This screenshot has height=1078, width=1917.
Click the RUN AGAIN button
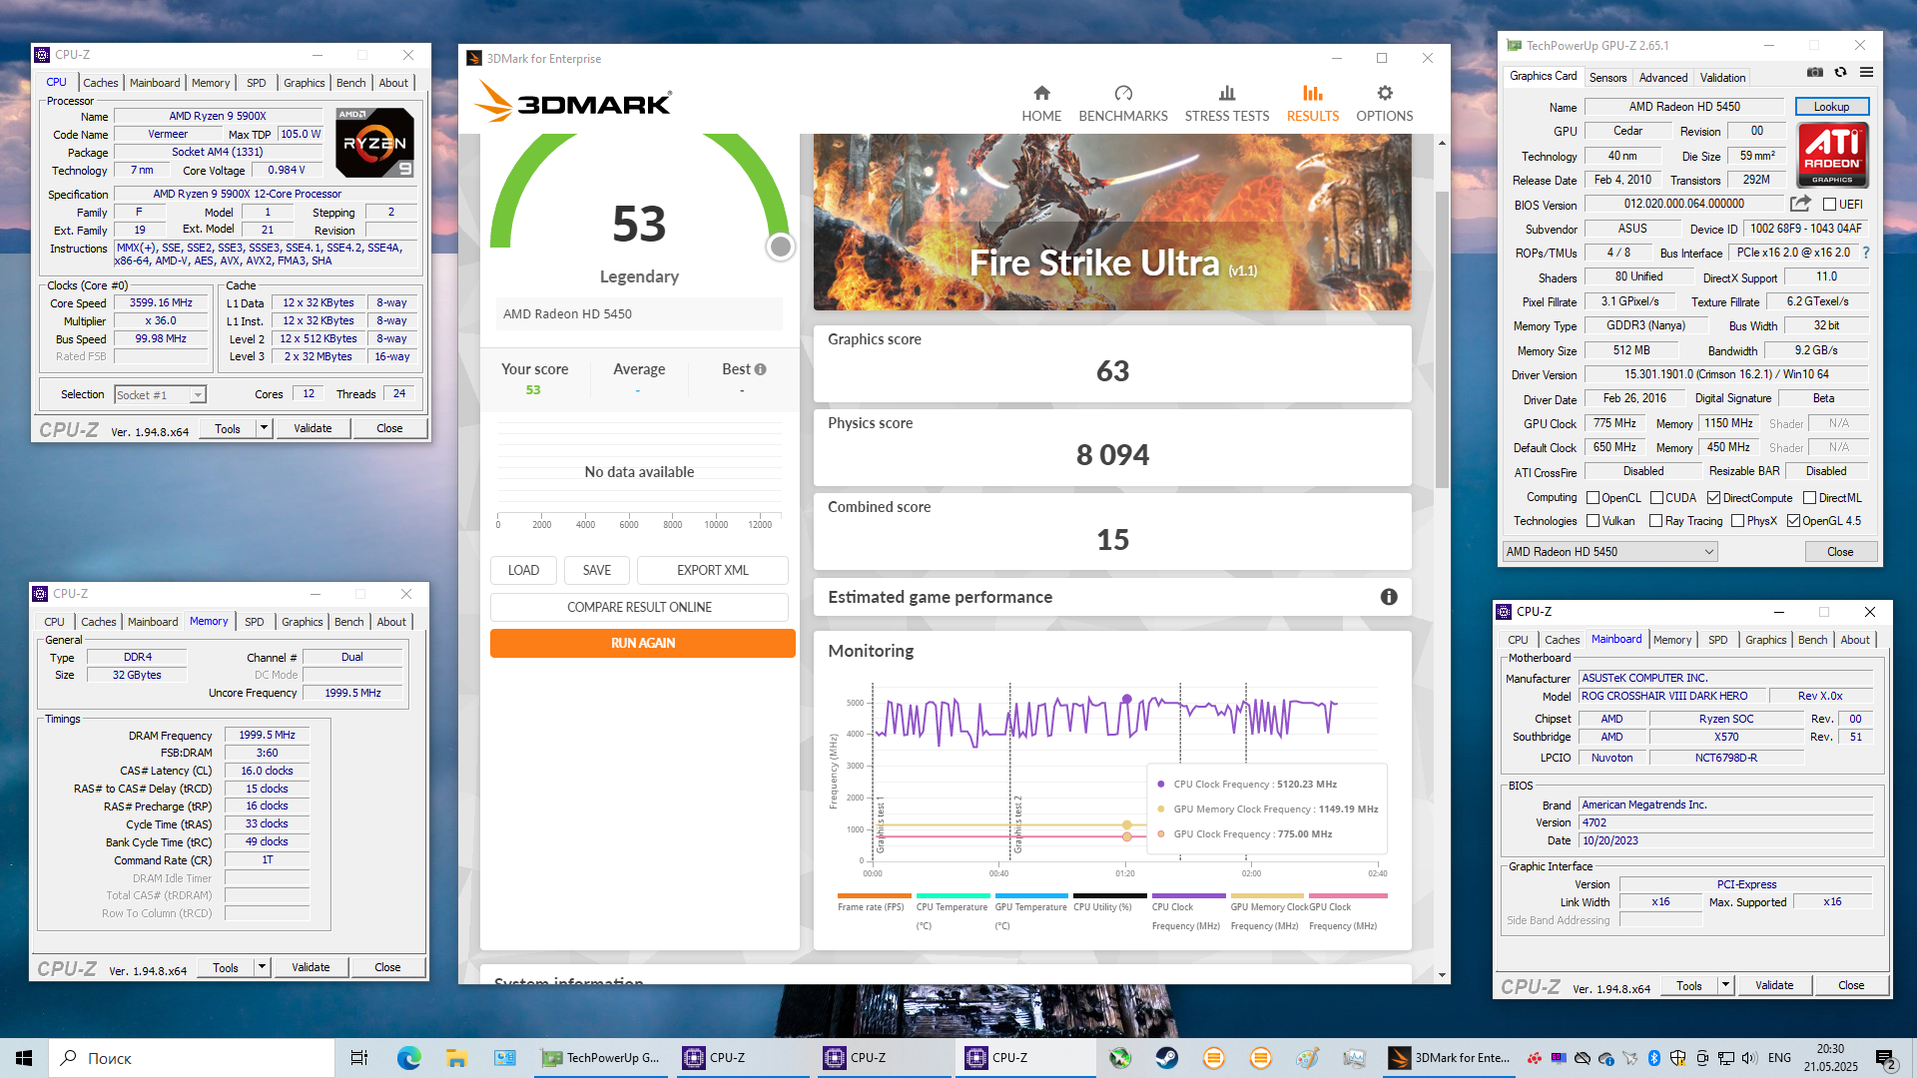[643, 643]
